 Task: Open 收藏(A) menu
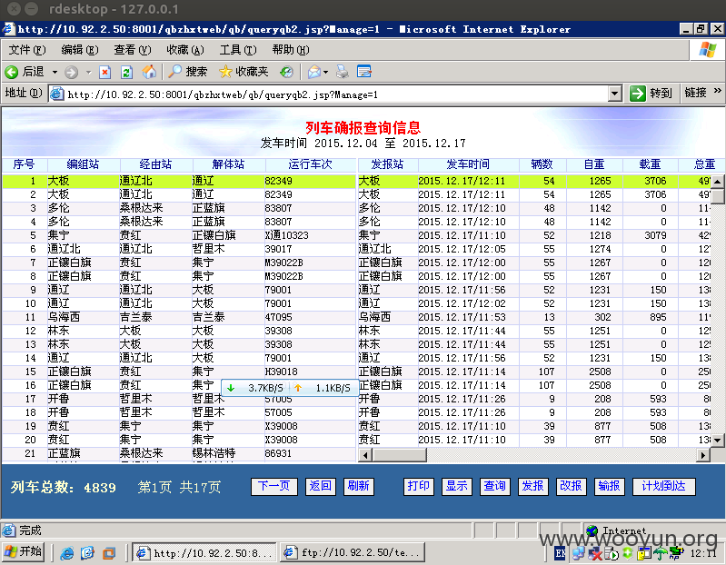[x=185, y=50]
